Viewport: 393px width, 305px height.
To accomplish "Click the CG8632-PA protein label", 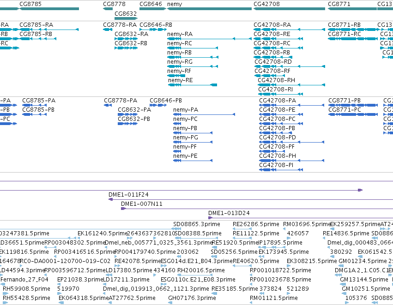I will (134, 110).
